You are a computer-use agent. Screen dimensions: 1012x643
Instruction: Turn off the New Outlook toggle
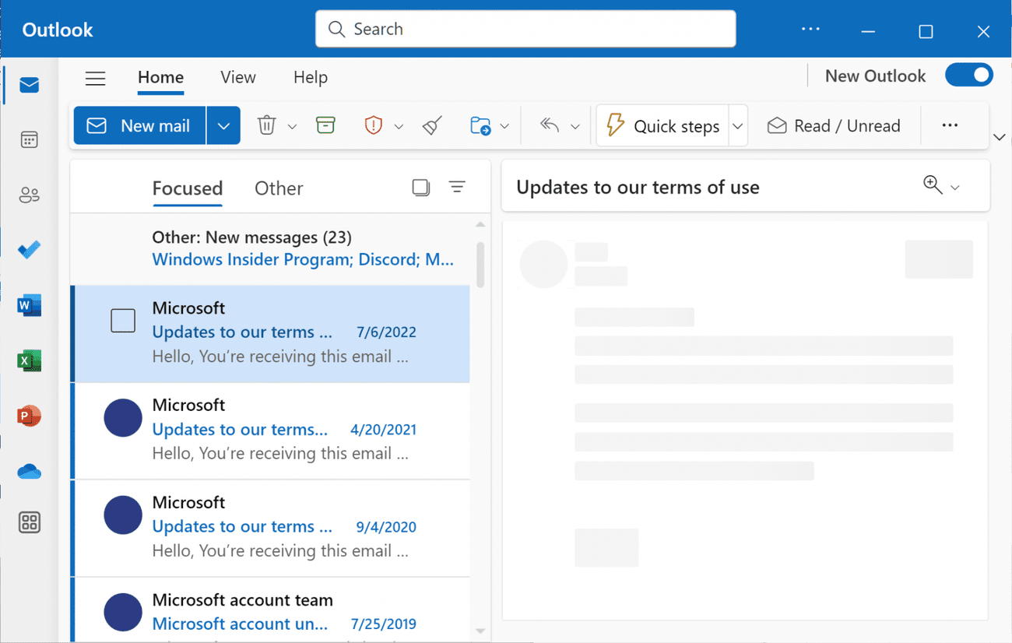(968, 76)
